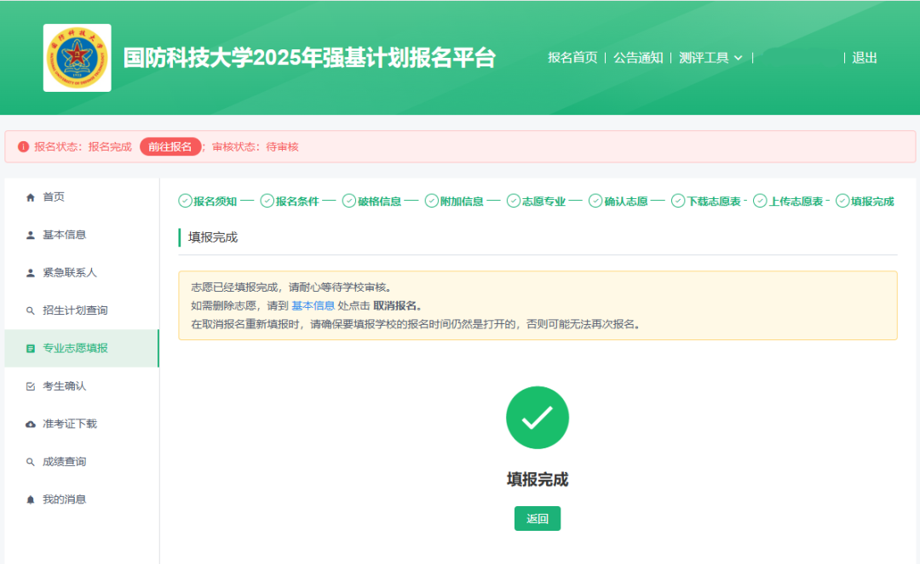Click the bell icon beside 我的消息
The width and height of the screenshot is (920, 564).
coord(31,499)
